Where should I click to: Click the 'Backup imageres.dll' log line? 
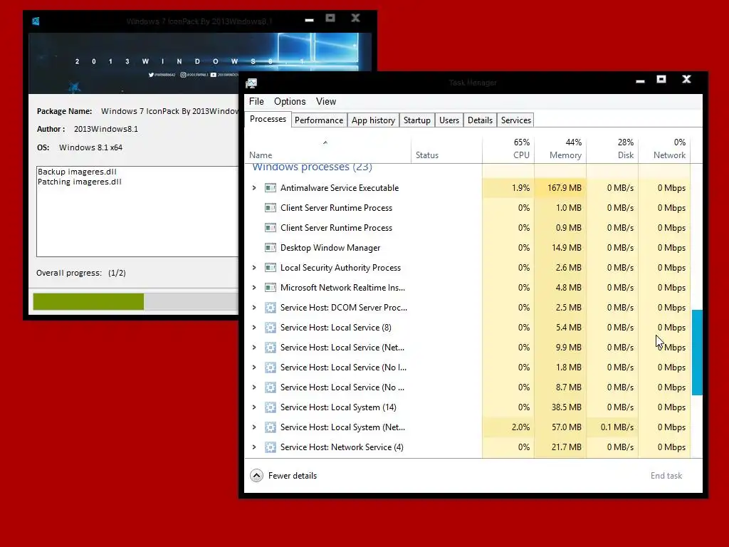click(x=77, y=172)
